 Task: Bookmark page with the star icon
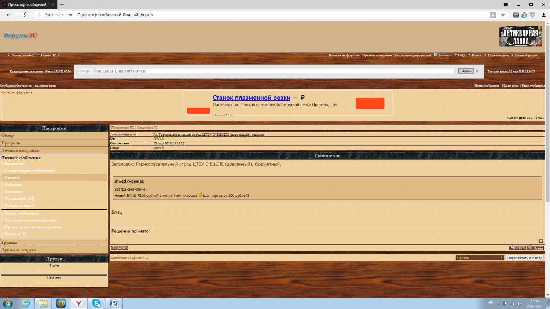pyautogui.click(x=503, y=15)
